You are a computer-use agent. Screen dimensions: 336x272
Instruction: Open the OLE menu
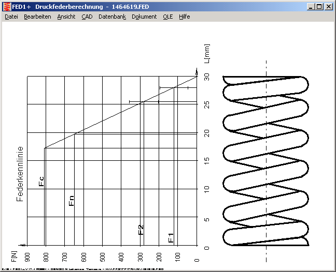click(x=168, y=17)
